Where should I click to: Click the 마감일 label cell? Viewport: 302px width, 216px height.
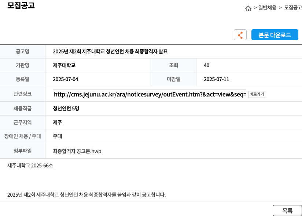pyautogui.click(x=173, y=79)
